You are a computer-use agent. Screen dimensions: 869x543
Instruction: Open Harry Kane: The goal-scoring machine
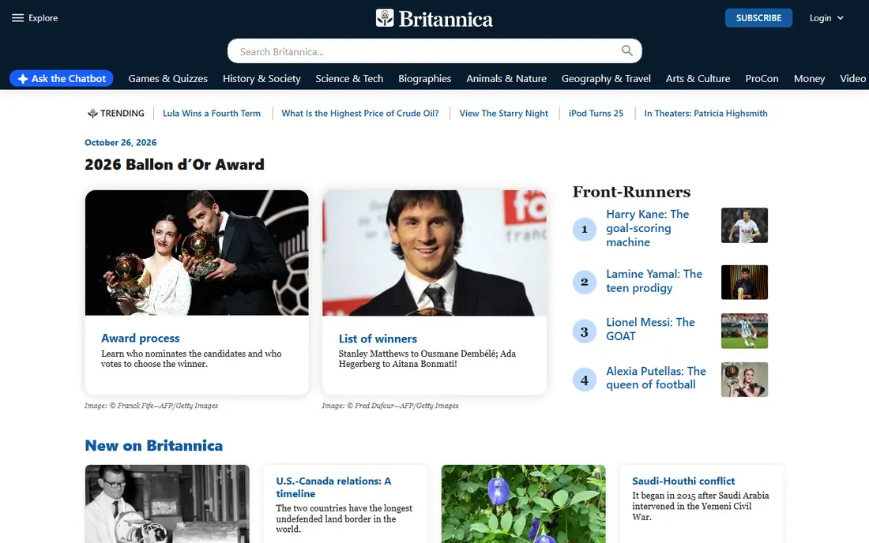point(647,228)
